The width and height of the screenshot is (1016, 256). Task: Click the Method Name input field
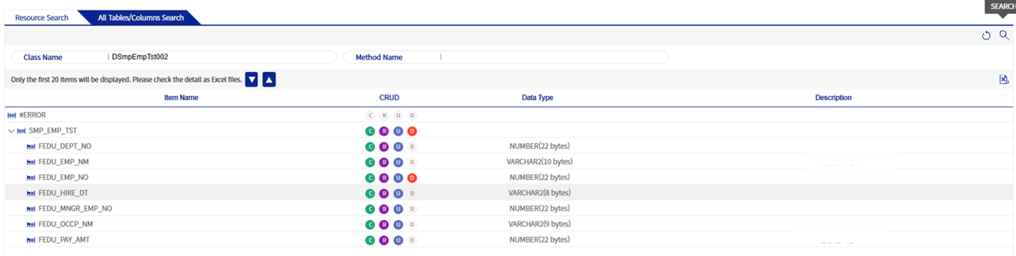click(x=552, y=57)
